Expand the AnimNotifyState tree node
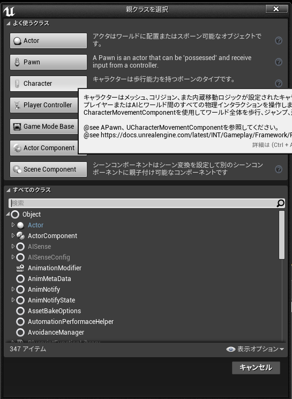Image resolution: width=292 pixels, height=399 pixels. (x=13, y=300)
